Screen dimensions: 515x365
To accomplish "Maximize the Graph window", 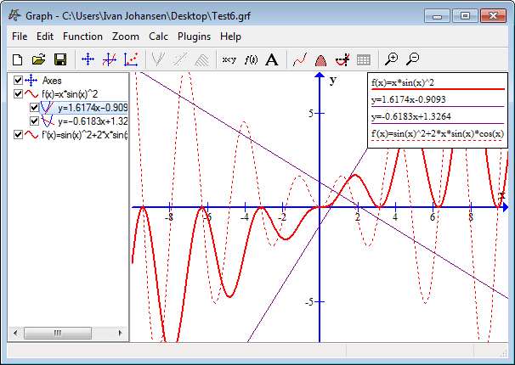I will point(465,15).
